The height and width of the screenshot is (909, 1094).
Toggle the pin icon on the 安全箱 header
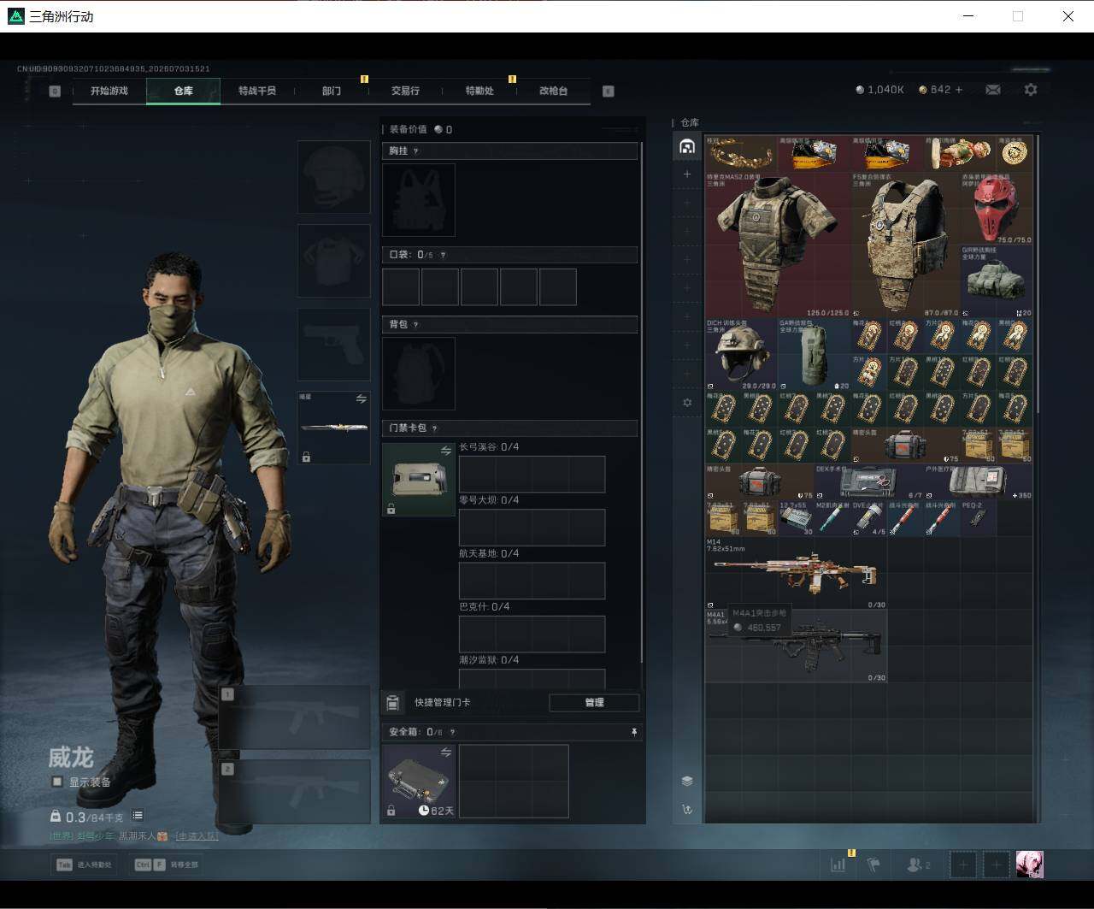pos(633,733)
